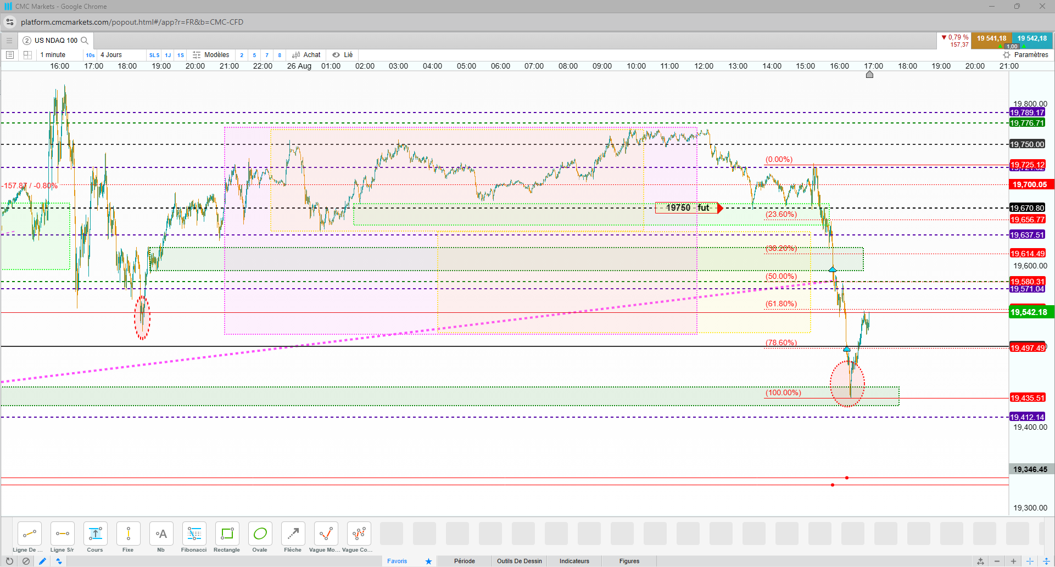Click the blue up-down arrows icon

[59, 561]
